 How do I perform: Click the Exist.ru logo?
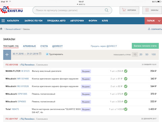click(11, 10)
